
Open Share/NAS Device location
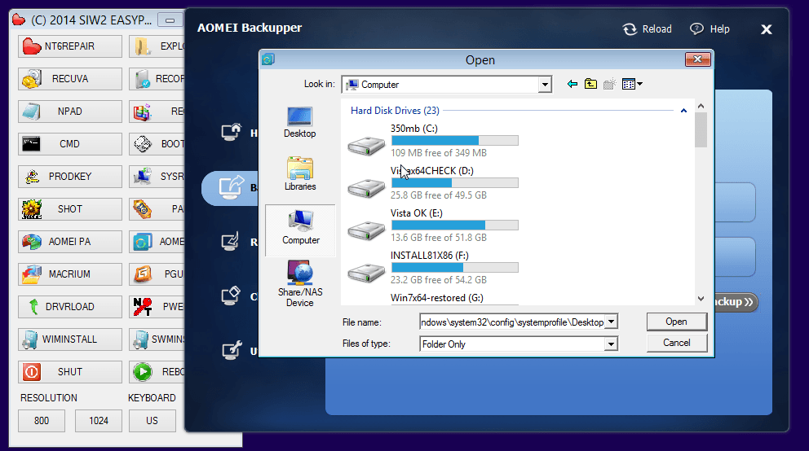click(300, 283)
